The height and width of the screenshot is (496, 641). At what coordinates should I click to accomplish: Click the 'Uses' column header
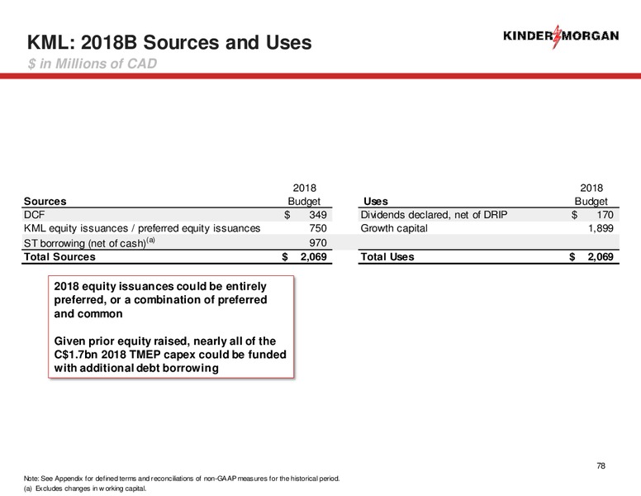pyautogui.click(x=376, y=202)
